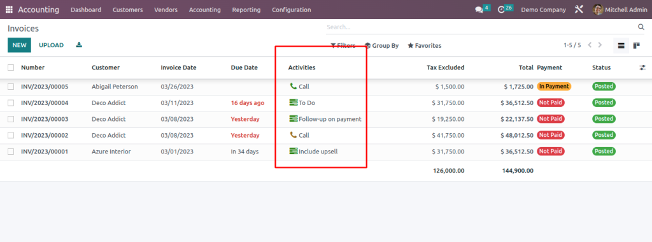Open the messages chat bubble icon

[x=479, y=10]
